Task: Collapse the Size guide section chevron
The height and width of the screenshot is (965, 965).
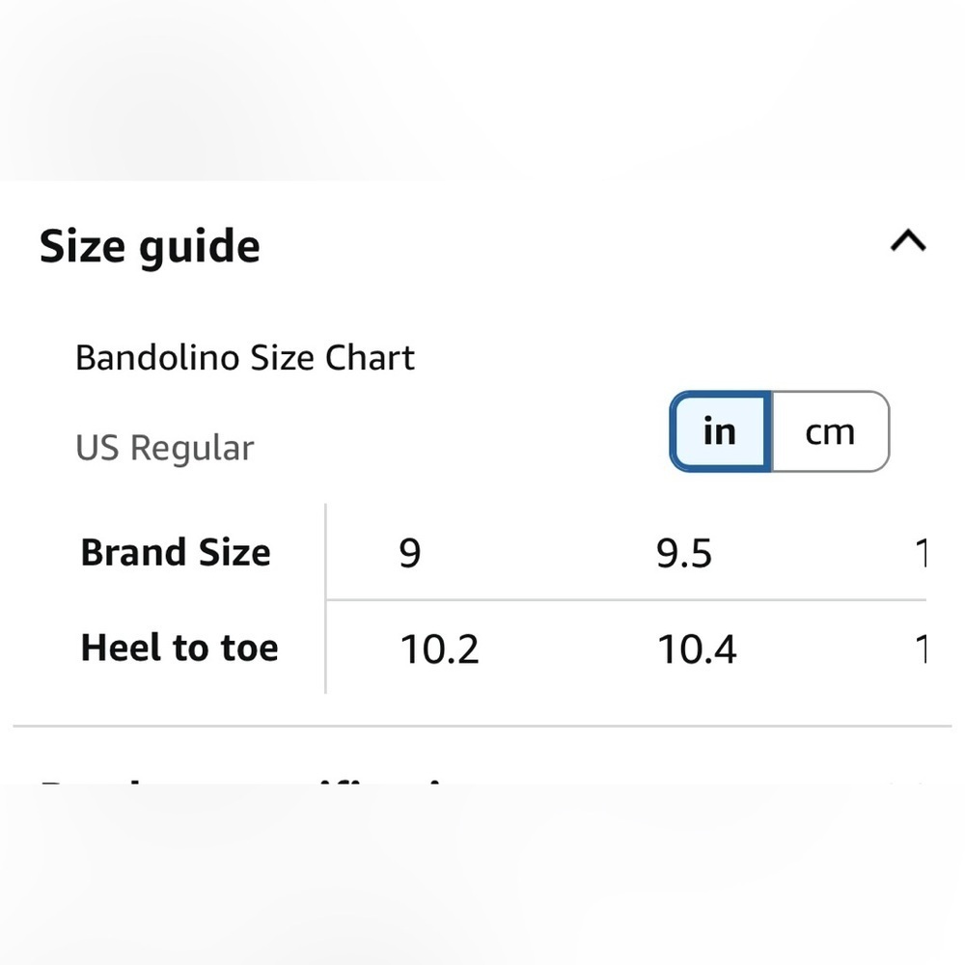Action: point(908,240)
